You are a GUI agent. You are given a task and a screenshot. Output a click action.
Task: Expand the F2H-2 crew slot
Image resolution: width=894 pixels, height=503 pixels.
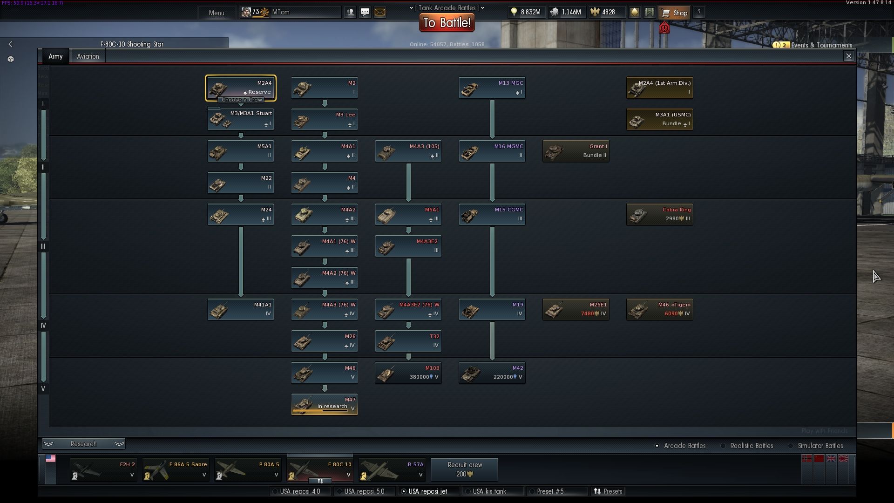[x=103, y=469]
